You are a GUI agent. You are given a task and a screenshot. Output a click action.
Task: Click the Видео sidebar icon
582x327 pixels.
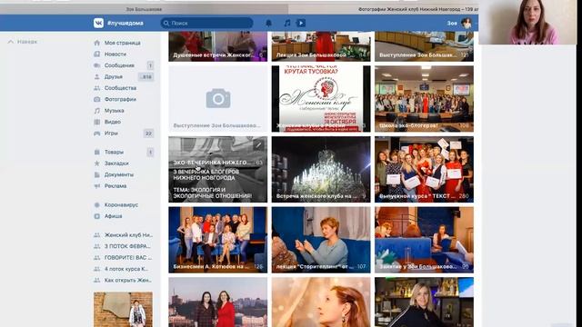pyautogui.click(x=97, y=122)
